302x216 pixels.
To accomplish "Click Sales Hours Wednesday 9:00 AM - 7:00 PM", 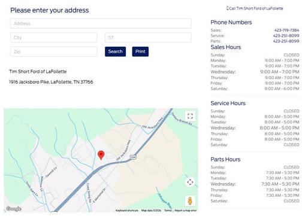I will coord(255,72).
